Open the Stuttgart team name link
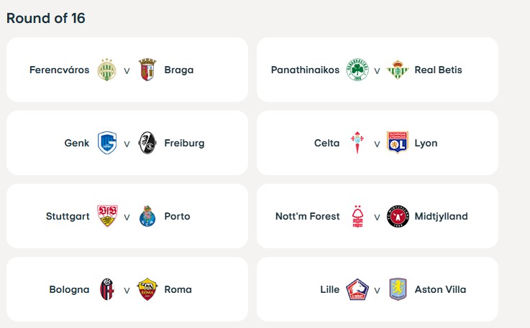Screen dimensions: 530x328 [x=68, y=216]
